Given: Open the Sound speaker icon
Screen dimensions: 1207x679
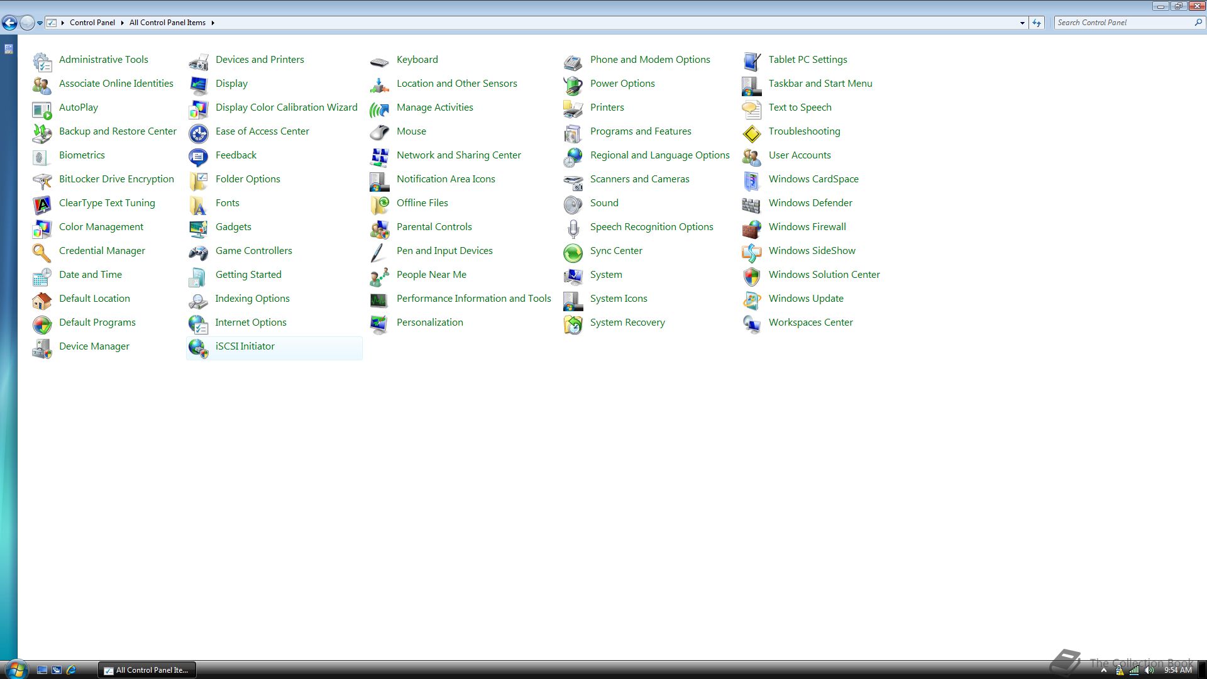Looking at the screenshot, I should click(x=573, y=204).
